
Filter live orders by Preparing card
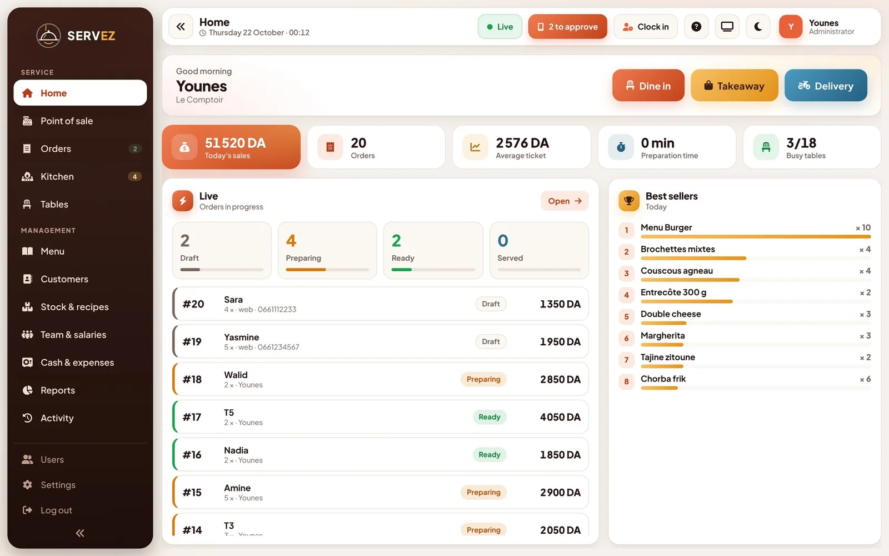pyautogui.click(x=327, y=250)
